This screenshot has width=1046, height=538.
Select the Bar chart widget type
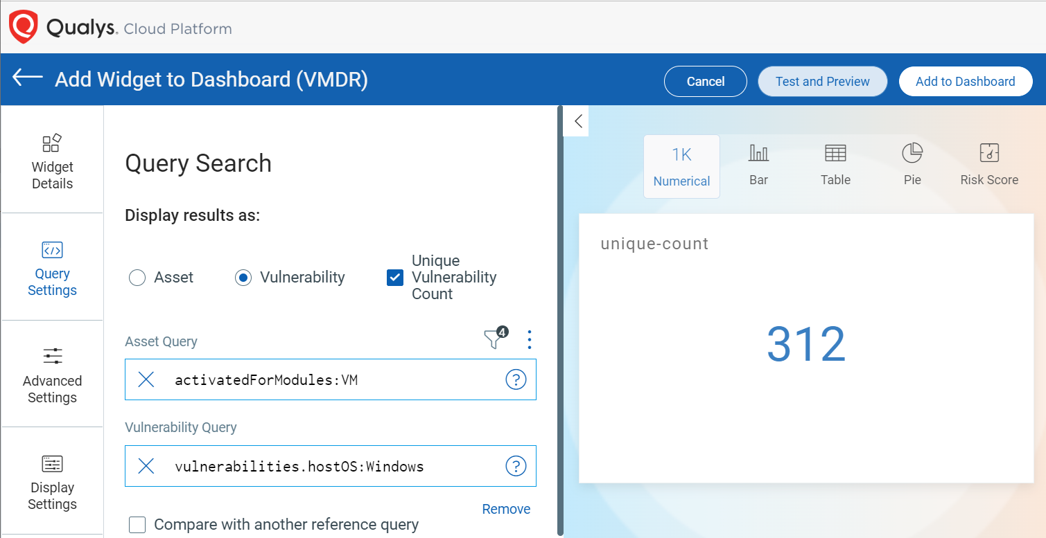pyautogui.click(x=758, y=165)
